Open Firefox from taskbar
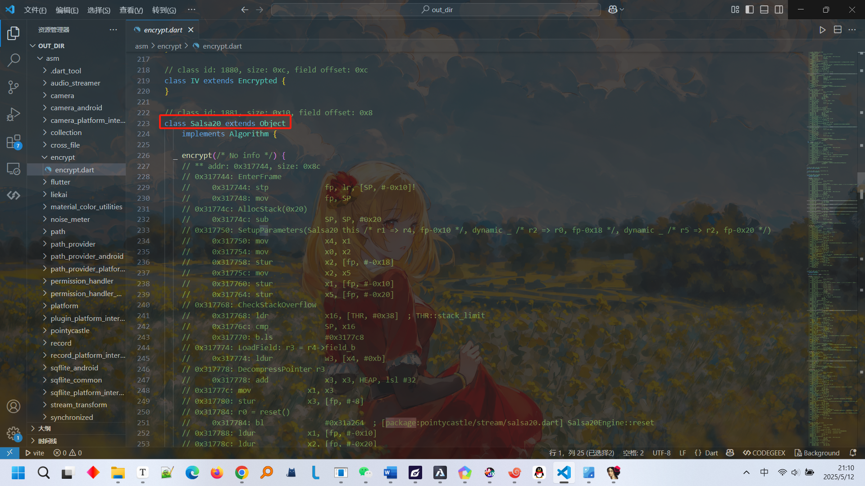The image size is (865, 486). (217, 472)
